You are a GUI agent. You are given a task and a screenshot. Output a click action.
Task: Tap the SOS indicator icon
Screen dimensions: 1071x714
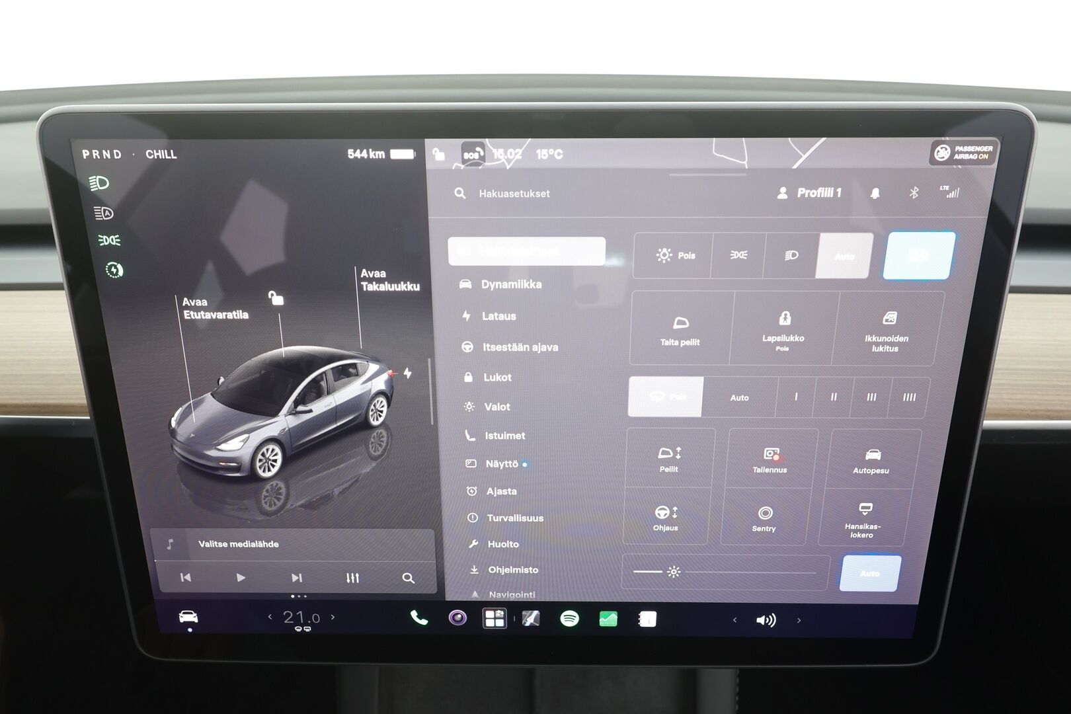[471, 154]
